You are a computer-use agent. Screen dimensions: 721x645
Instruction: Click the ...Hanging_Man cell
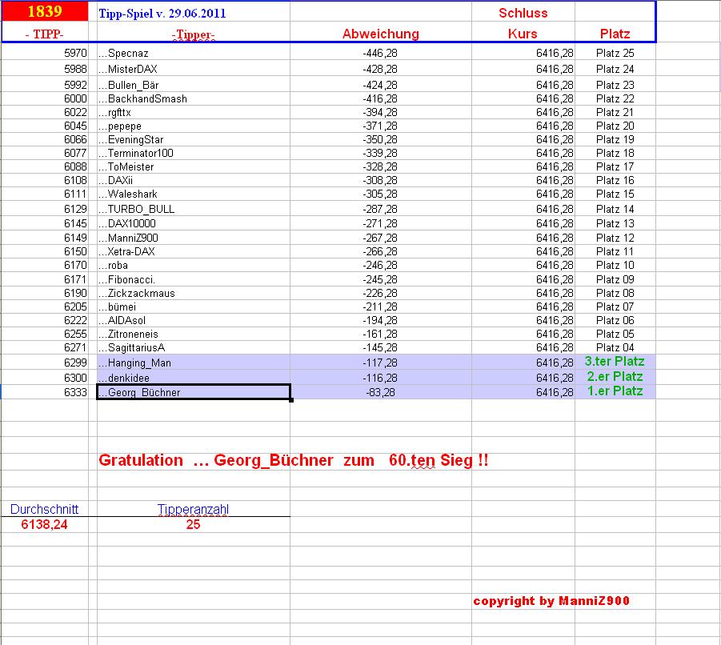(x=193, y=363)
